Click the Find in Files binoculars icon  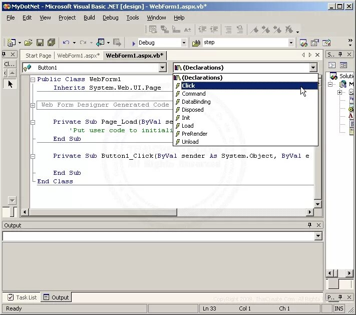tap(196, 43)
